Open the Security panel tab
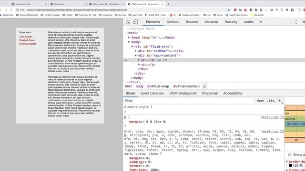 point(231,22)
